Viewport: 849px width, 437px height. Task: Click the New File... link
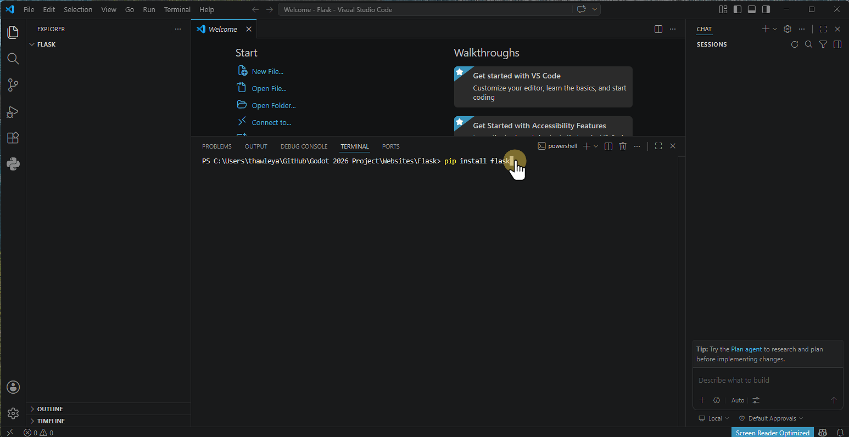pos(267,71)
